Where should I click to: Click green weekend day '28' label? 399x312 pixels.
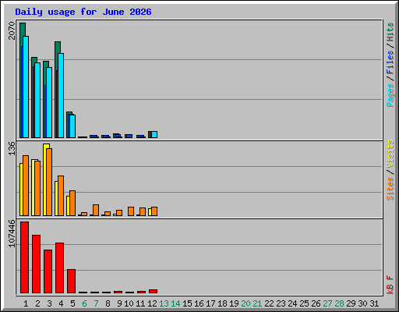point(339,303)
